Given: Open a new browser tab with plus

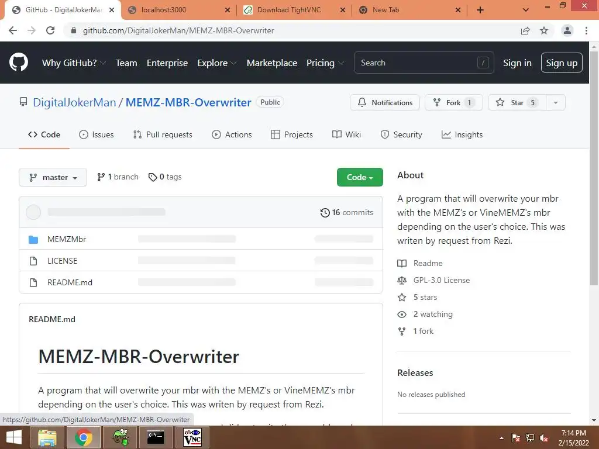Looking at the screenshot, I should pos(480,10).
